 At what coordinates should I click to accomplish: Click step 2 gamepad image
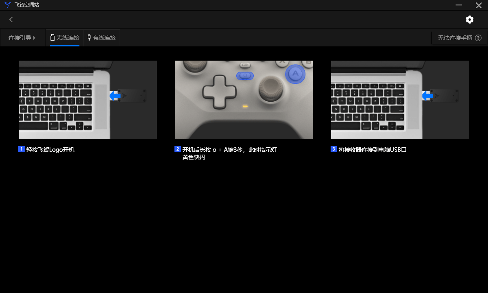[244, 100]
